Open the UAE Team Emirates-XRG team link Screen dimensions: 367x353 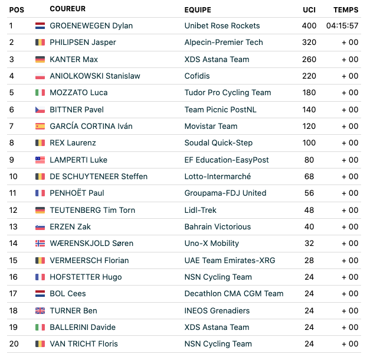click(230, 261)
